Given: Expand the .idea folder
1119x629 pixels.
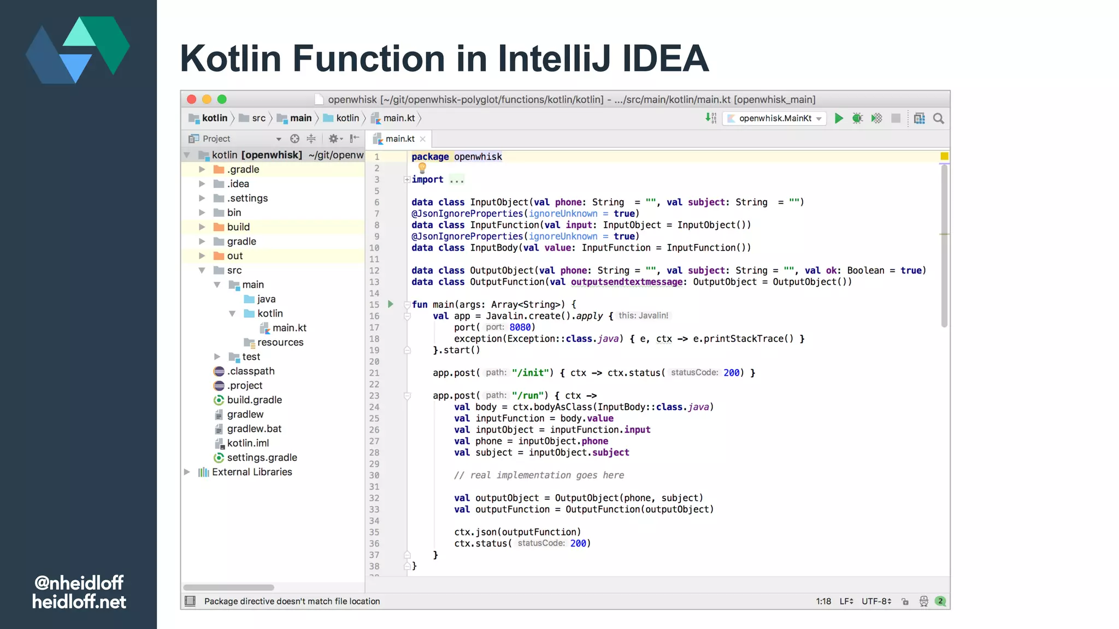Looking at the screenshot, I should (x=202, y=184).
